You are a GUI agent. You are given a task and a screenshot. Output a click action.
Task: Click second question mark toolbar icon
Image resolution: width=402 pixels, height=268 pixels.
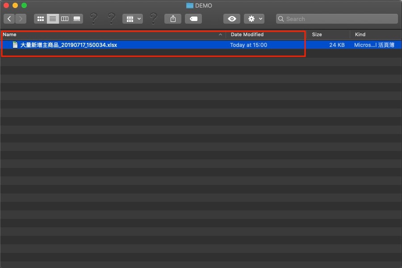111,19
